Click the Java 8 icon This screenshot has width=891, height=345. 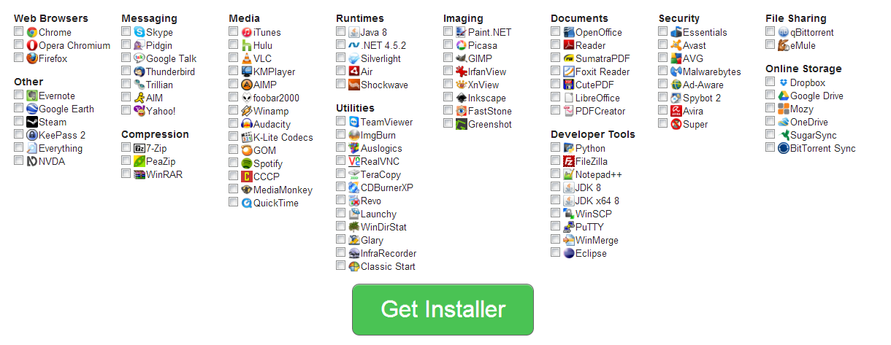point(354,32)
